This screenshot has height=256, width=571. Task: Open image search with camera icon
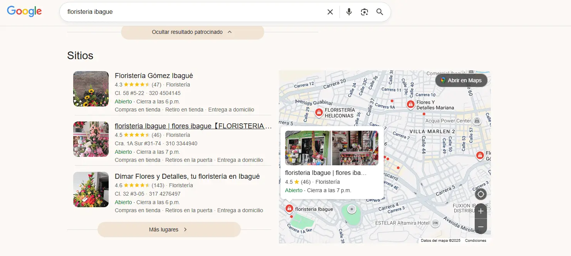pyautogui.click(x=364, y=12)
